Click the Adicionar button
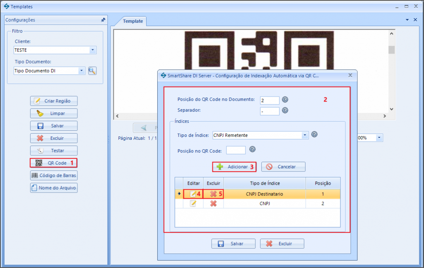424x268 pixels. pos(234,167)
